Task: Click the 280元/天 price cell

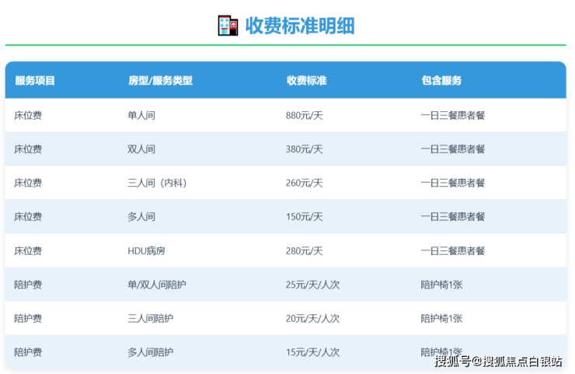Action: coord(305,250)
